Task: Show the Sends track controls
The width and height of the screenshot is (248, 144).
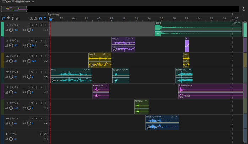Action: 13,18
